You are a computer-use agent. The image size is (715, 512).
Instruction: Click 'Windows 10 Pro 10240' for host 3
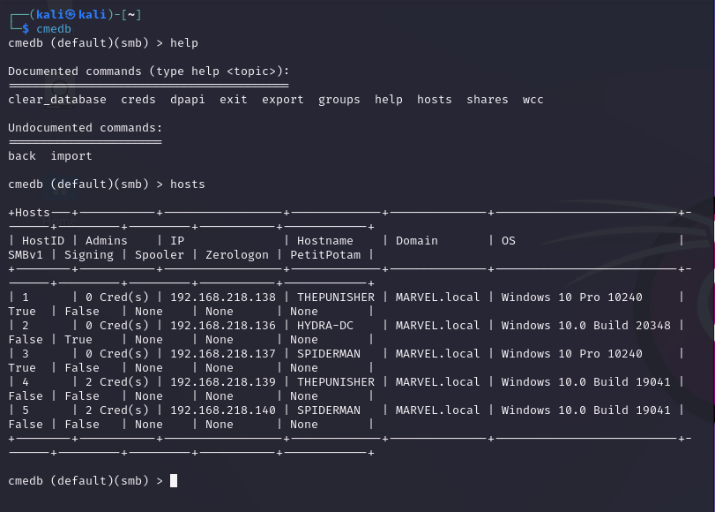(572, 354)
